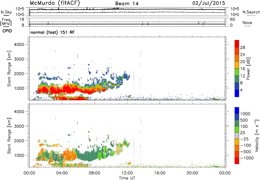Click the 'Nave' legend label

pos(247,22)
